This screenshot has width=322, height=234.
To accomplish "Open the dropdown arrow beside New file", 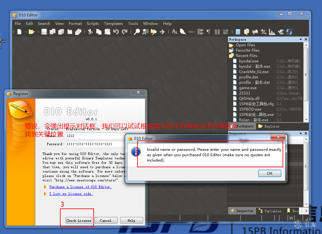I will coord(26,32).
